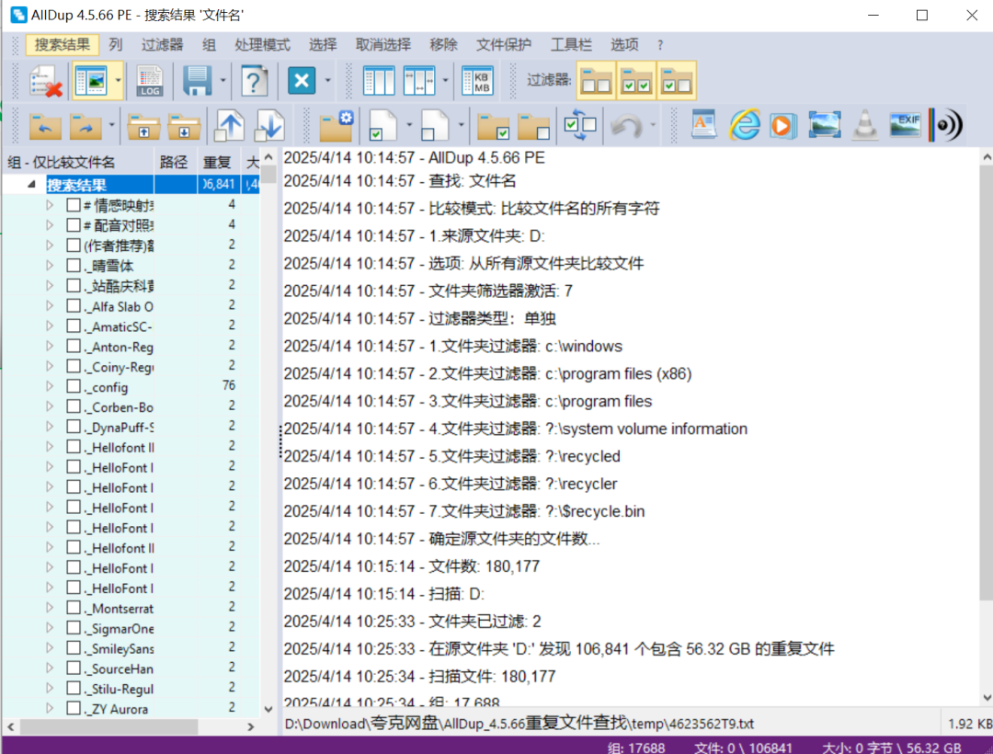Open the help question mark icon
This screenshot has height=754, width=993.
pyautogui.click(x=254, y=81)
